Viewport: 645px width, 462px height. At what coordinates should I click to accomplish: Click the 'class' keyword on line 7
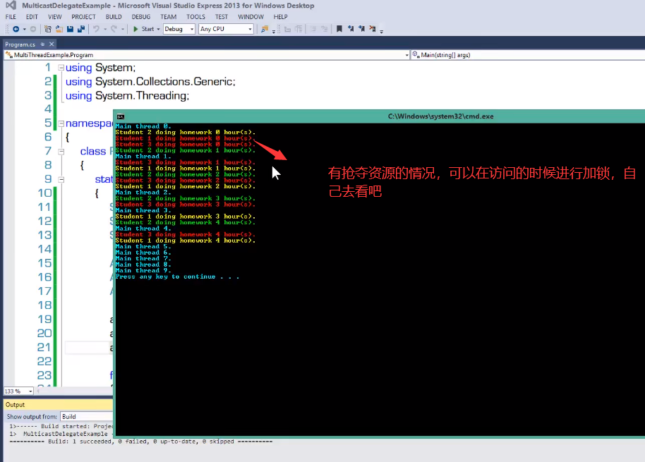pos(93,152)
